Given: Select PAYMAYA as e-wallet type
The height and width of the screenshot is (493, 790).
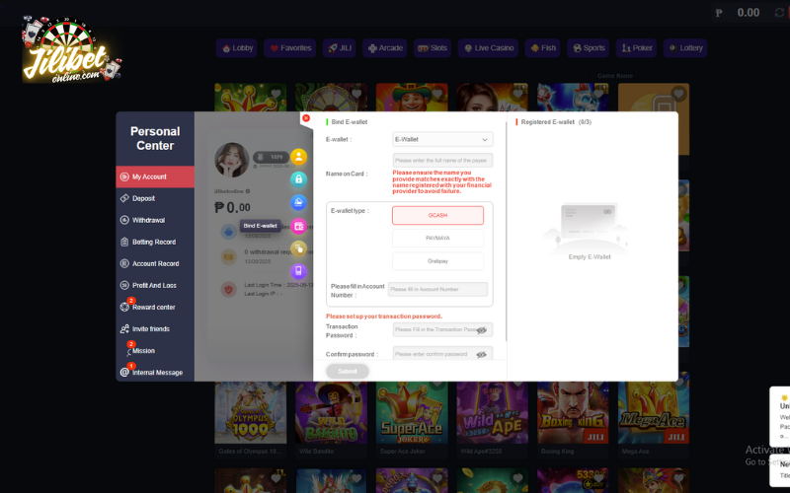Looking at the screenshot, I should pos(437,238).
